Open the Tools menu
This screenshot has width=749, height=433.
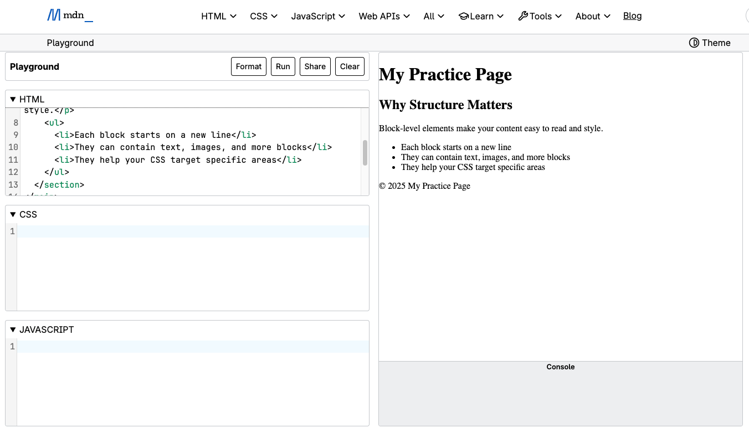pos(540,16)
